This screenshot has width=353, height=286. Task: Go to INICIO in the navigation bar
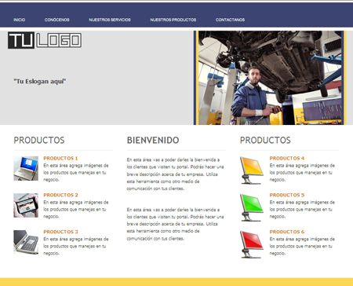[x=20, y=20]
